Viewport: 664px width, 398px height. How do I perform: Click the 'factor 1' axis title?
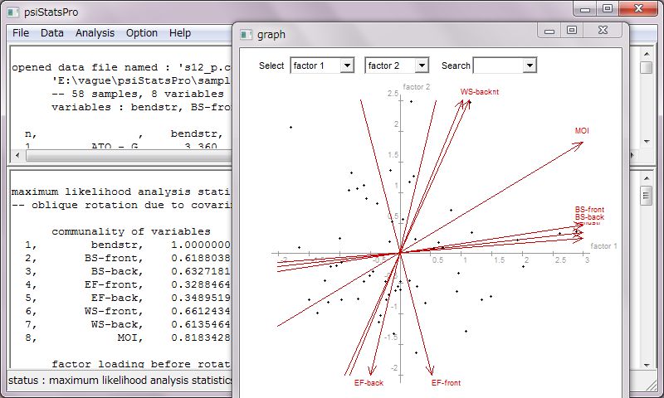[603, 245]
